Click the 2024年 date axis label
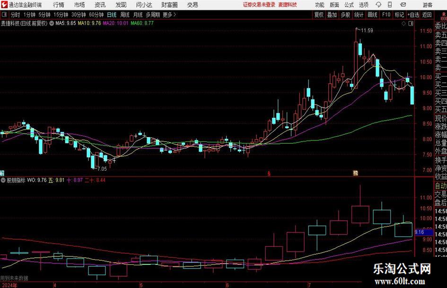The image size is (447, 288). click(9, 285)
